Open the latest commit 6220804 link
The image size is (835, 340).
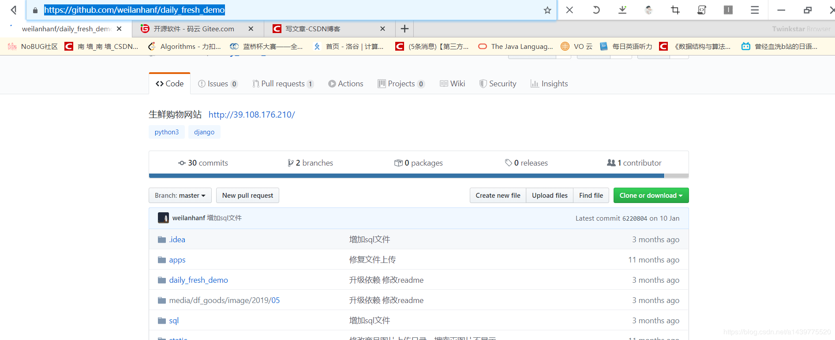(x=634, y=218)
